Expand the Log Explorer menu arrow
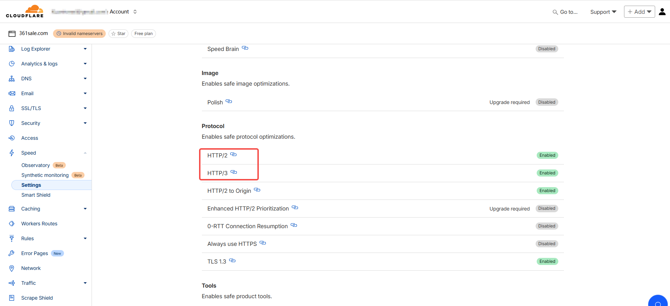The height and width of the screenshot is (306, 670). coord(85,49)
